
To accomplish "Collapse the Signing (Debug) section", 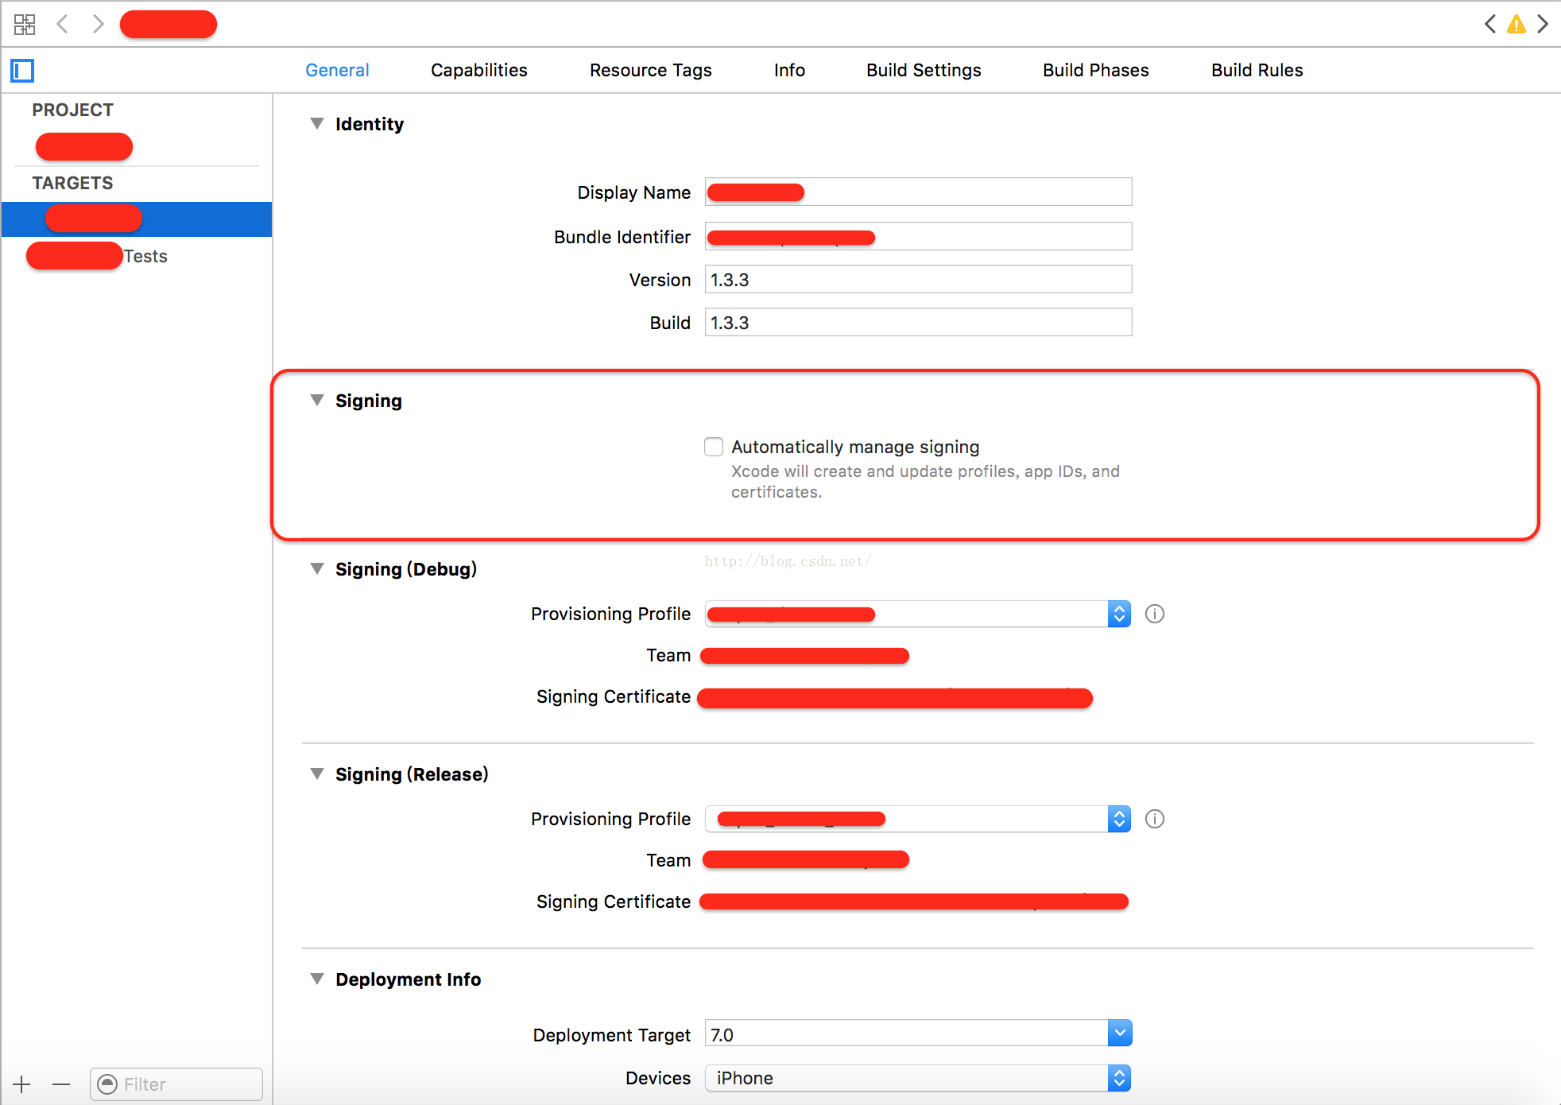I will point(317,569).
